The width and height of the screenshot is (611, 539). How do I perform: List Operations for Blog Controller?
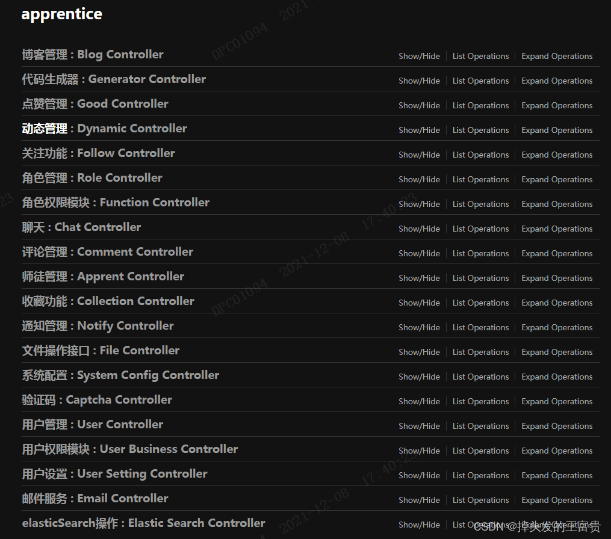480,56
